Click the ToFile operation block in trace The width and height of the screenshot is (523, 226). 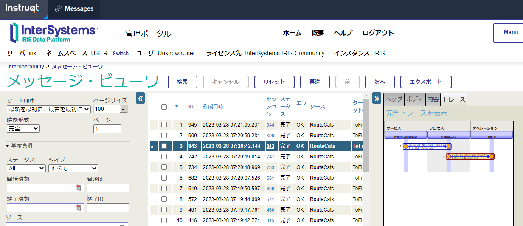(x=491, y=135)
